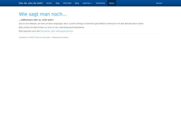The height and width of the screenshot is (113, 181).
Task: Open the Disclaimer nav item
Action: [x=100, y=3]
